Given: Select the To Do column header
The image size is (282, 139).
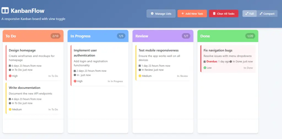Looking at the screenshot, I should point(11,36).
